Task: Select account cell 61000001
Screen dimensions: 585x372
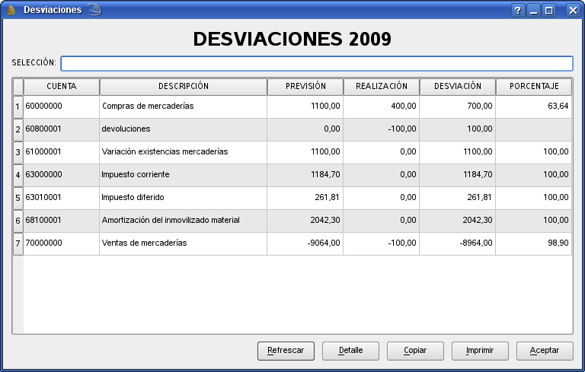Action: tap(62, 152)
